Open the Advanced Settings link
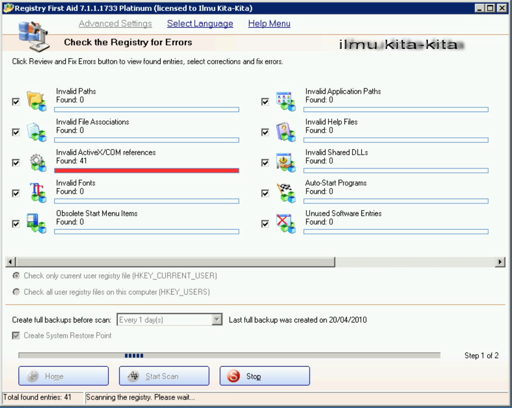The height and width of the screenshot is (408, 512). tap(115, 24)
